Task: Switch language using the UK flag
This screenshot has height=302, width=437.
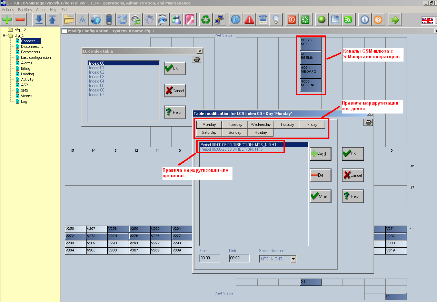Action: (427, 20)
